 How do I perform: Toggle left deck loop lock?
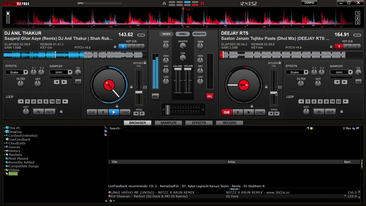(61, 111)
